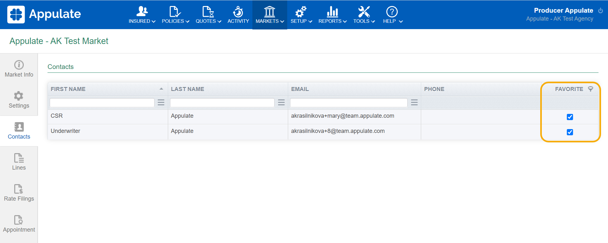Click the Email filter input field

349,103
